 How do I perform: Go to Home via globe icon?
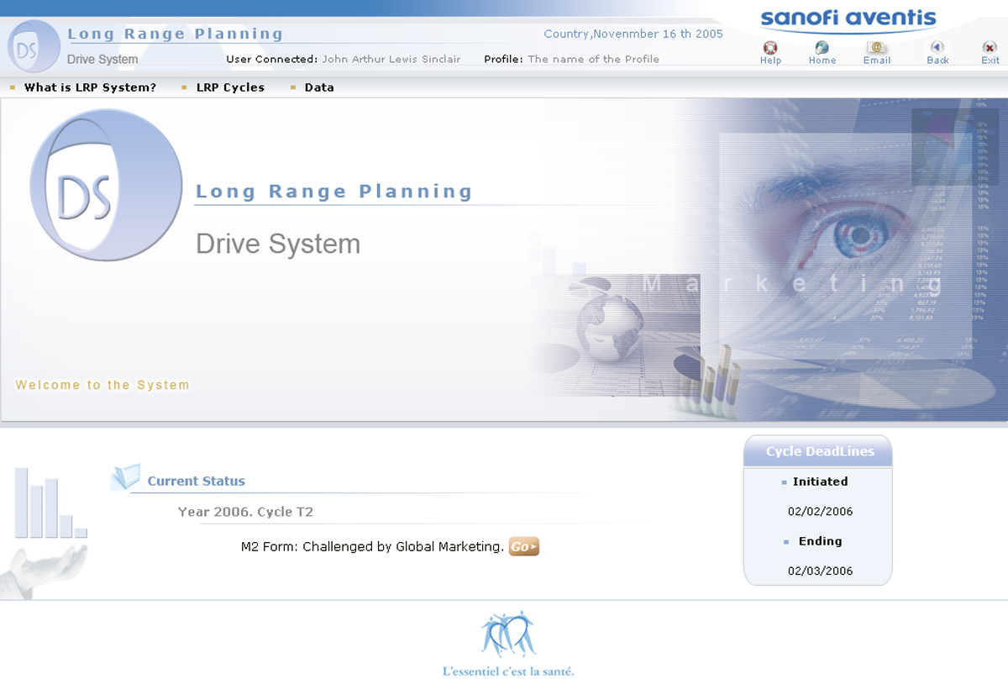[x=822, y=48]
